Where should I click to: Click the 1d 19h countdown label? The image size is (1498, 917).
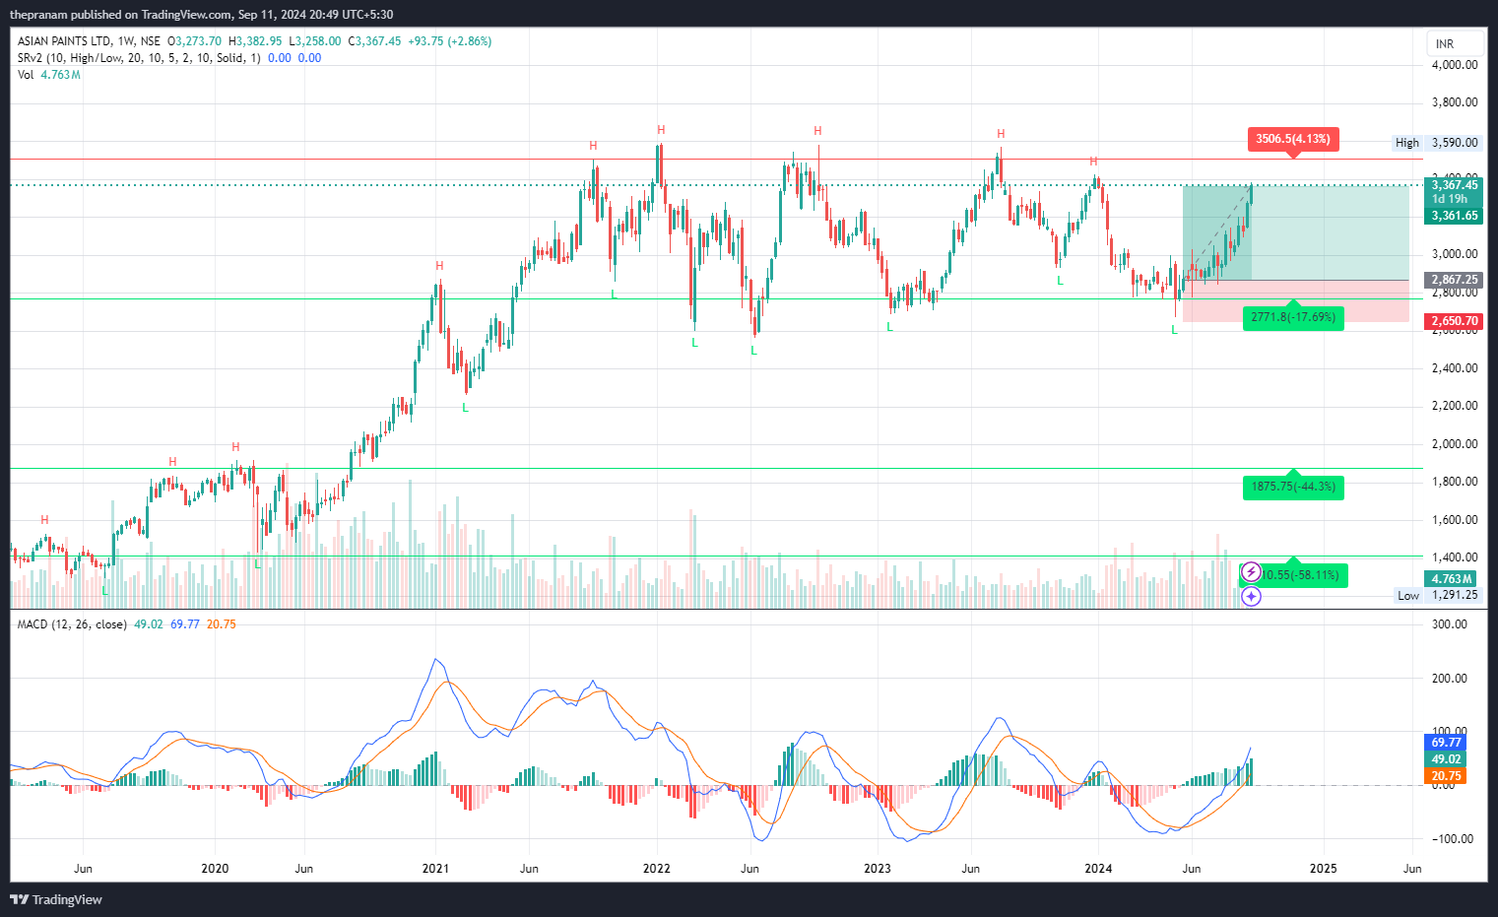(1450, 199)
